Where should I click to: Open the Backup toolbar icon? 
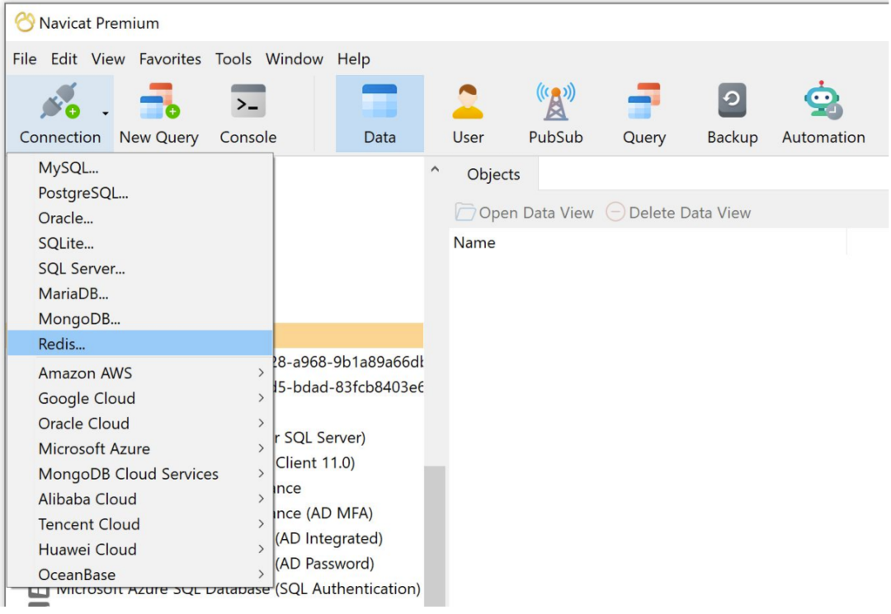click(732, 101)
